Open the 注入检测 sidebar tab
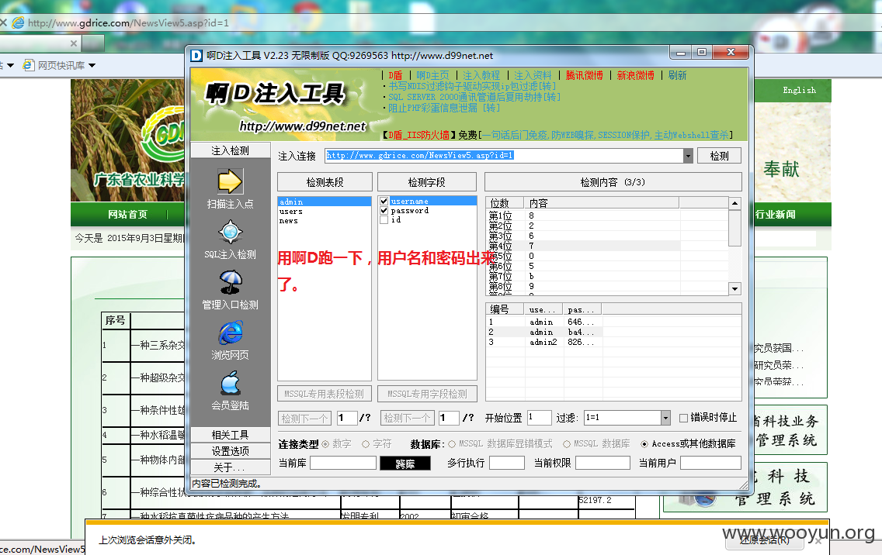This screenshot has width=882, height=555. coord(230,150)
